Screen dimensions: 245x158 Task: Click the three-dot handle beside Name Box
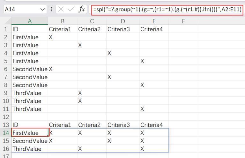[51, 9]
